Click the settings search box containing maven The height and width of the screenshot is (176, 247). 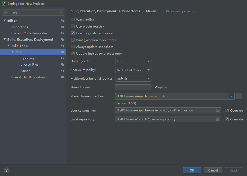pyautogui.click(x=33, y=13)
